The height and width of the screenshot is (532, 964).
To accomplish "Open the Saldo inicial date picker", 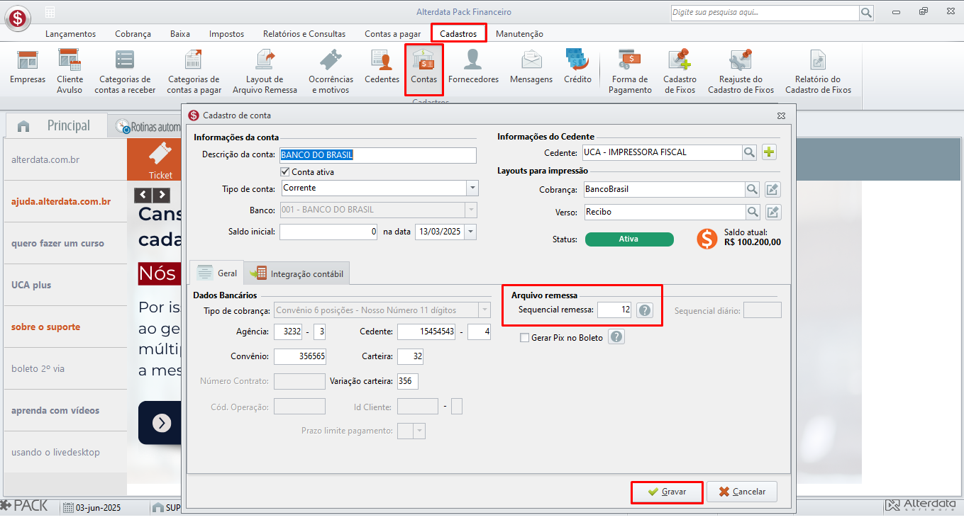I will click(471, 232).
